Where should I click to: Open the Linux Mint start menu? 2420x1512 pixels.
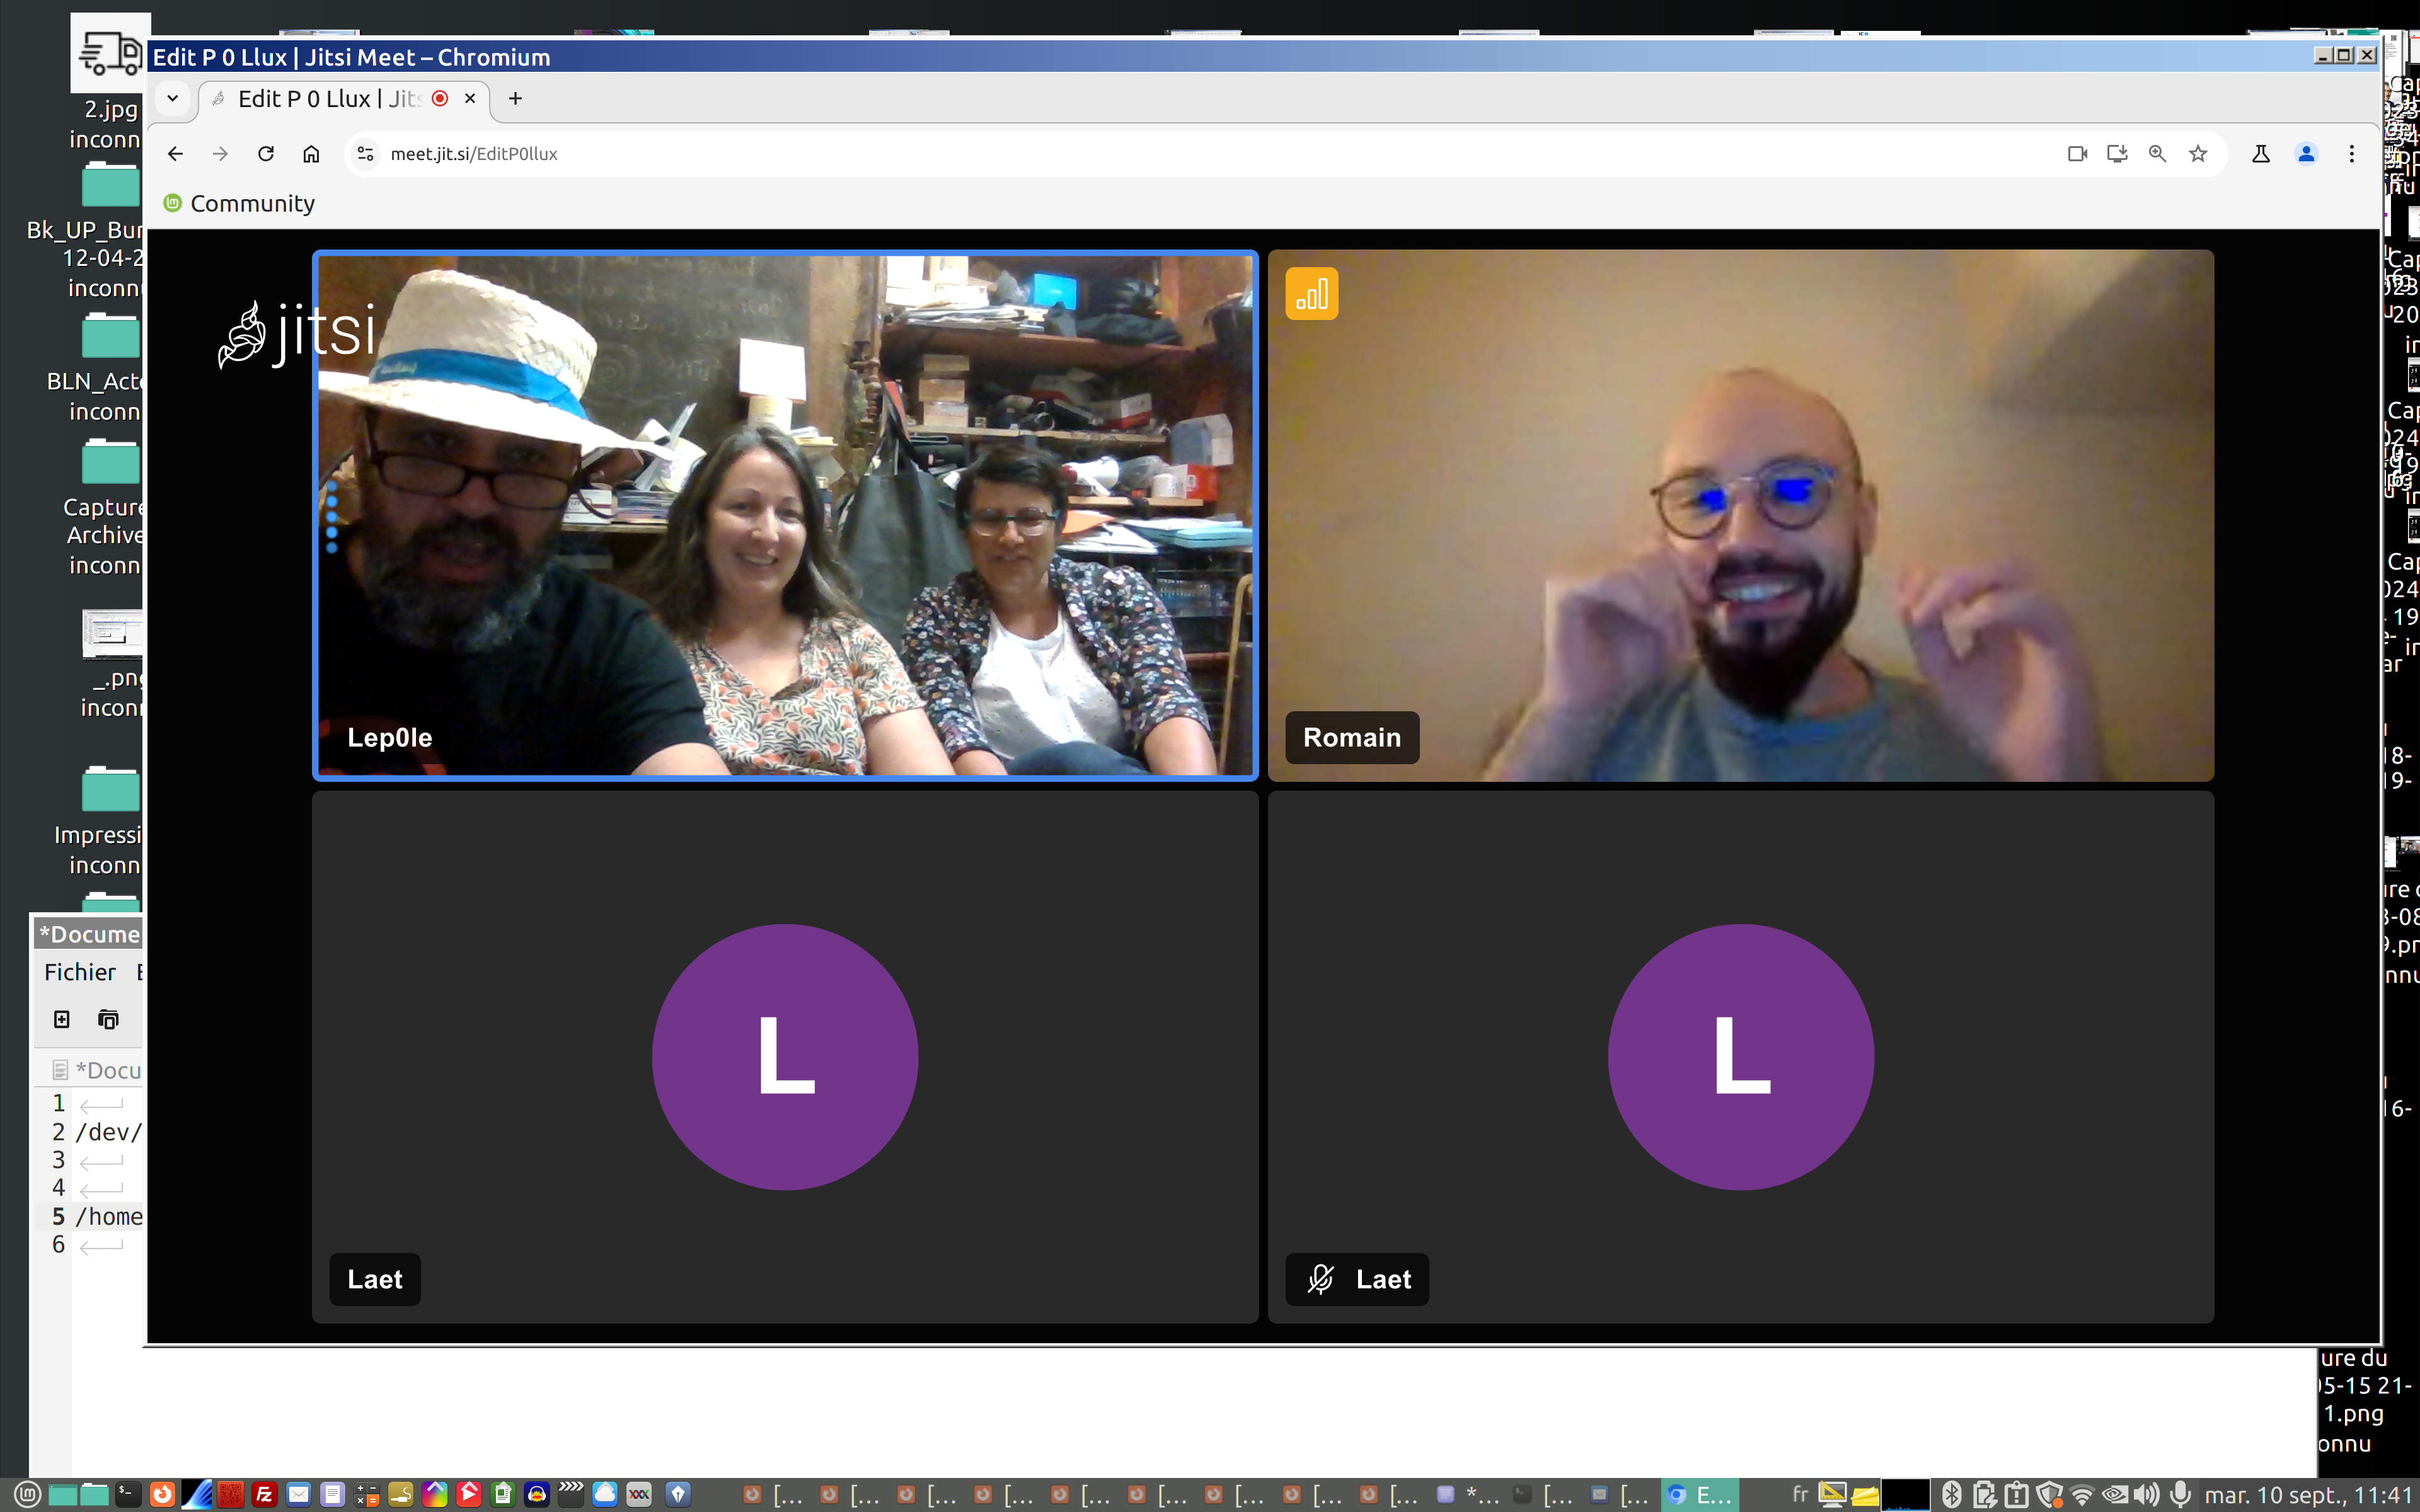click(x=27, y=1494)
